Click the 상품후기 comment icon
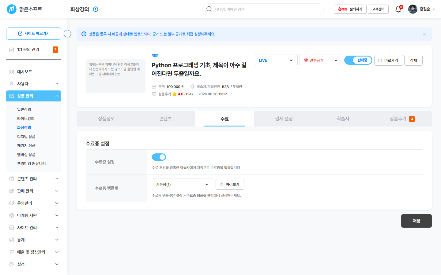Viewport: 441px width, 275px height. coord(154,94)
